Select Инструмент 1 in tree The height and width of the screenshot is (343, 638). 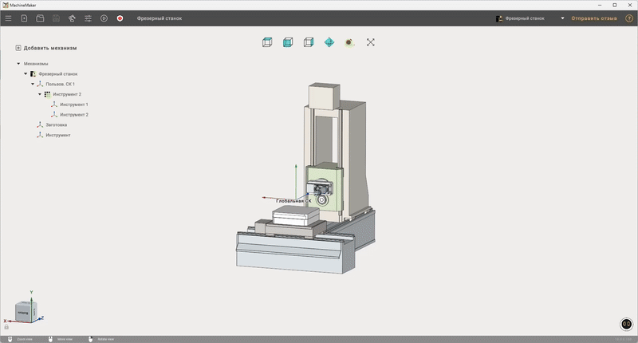pyautogui.click(x=73, y=104)
